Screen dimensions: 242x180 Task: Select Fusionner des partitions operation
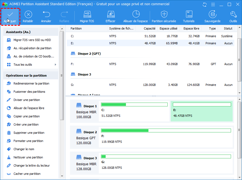pos(29,92)
